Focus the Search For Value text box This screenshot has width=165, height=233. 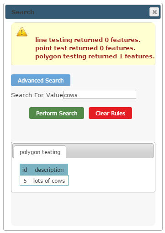click(x=100, y=95)
